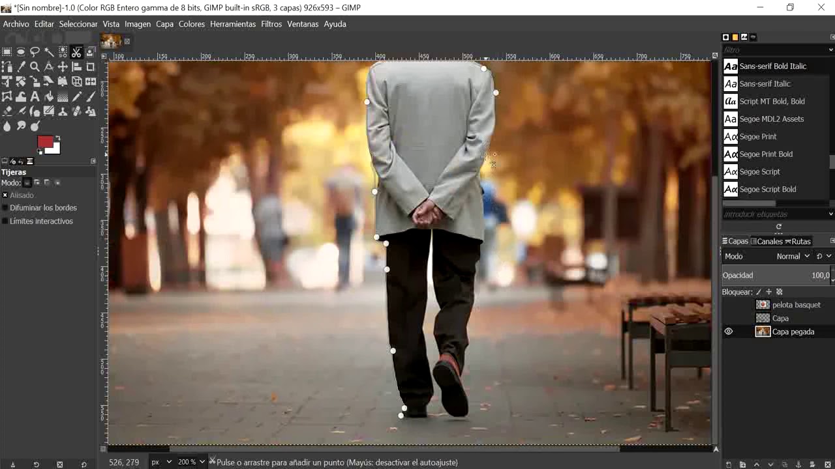Select the Warp Transform tool

click(21, 96)
